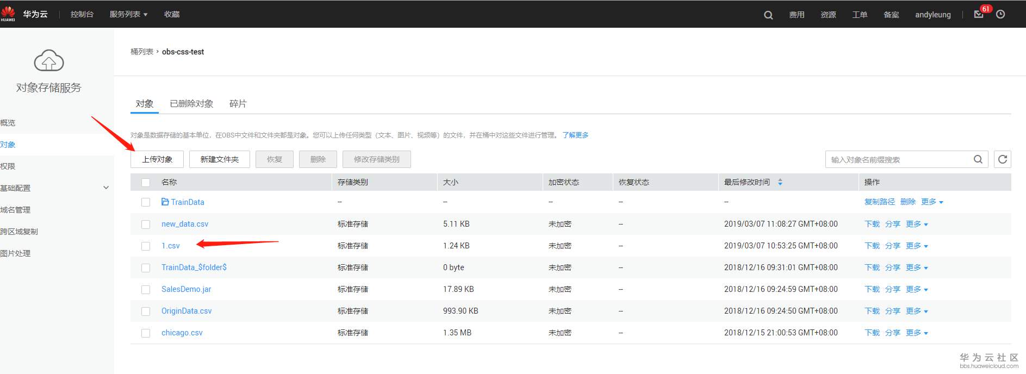Screen dimensions: 1026x374
Task: Click the search icon in prefix search box
Action: [978, 159]
